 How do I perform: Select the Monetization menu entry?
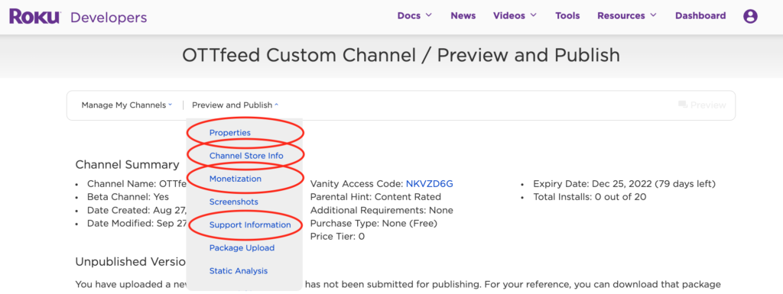point(236,179)
